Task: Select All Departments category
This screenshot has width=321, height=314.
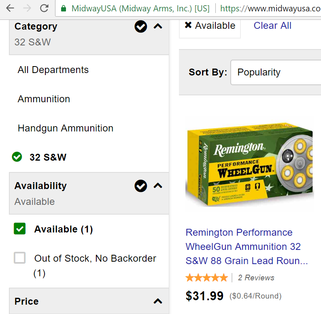Action: 53,70
